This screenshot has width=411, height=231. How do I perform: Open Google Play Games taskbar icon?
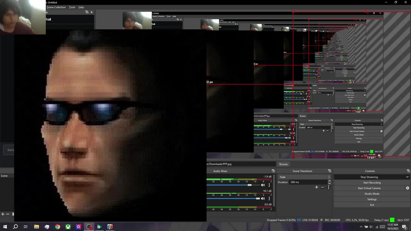(x=100, y=227)
